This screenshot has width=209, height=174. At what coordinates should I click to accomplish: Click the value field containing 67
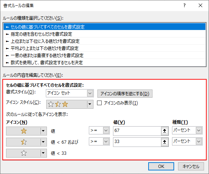137,131
